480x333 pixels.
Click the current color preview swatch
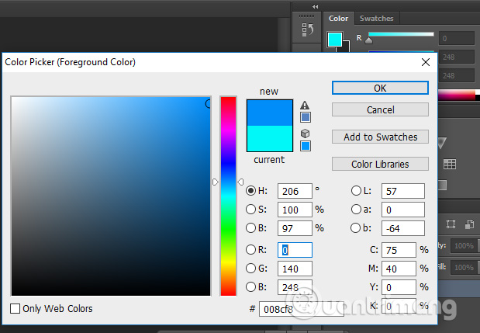click(x=270, y=138)
